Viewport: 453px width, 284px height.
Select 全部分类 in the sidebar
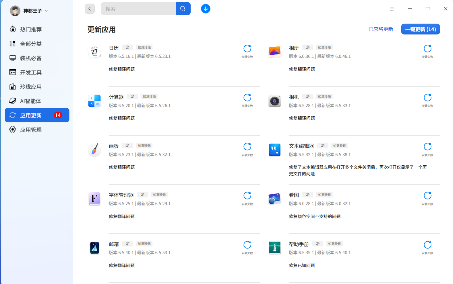click(x=37, y=44)
